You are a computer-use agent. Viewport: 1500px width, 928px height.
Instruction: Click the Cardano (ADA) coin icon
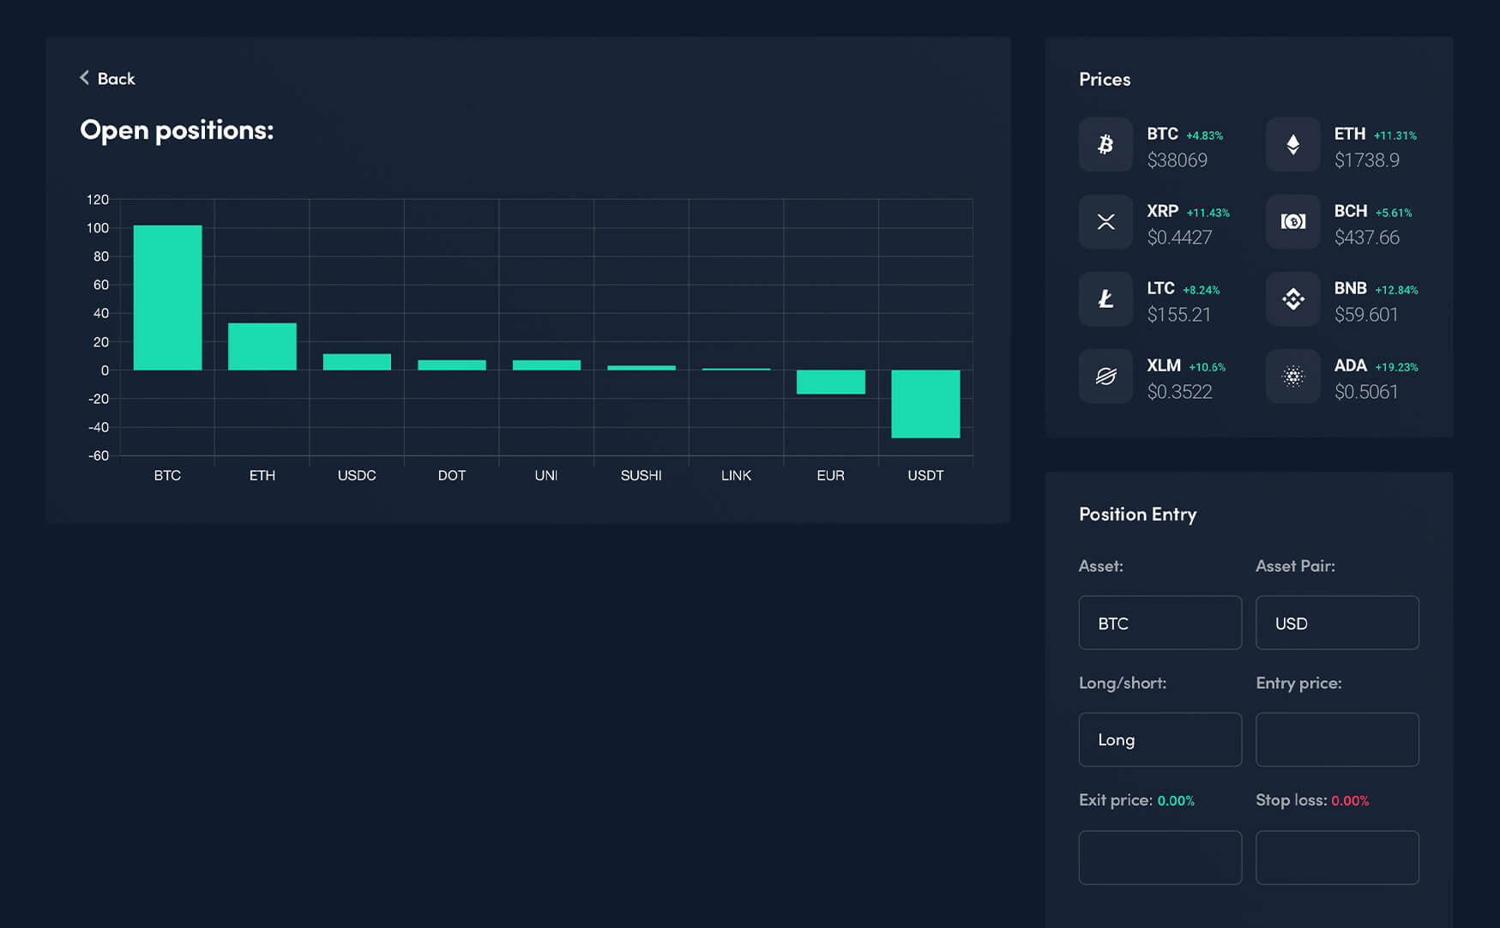point(1292,376)
